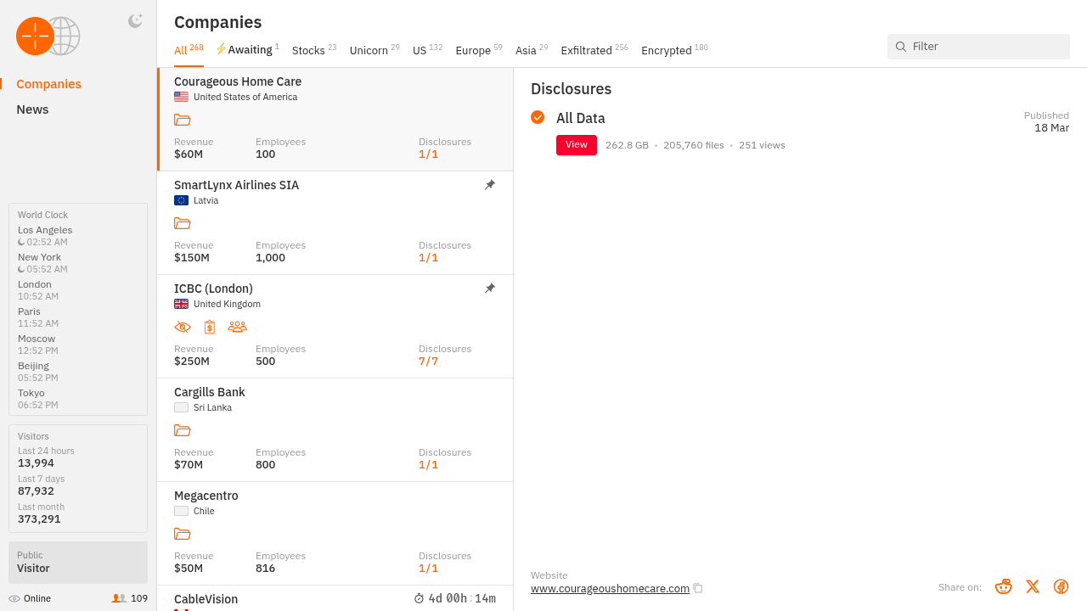Click the 18 Mar published date

click(1051, 128)
